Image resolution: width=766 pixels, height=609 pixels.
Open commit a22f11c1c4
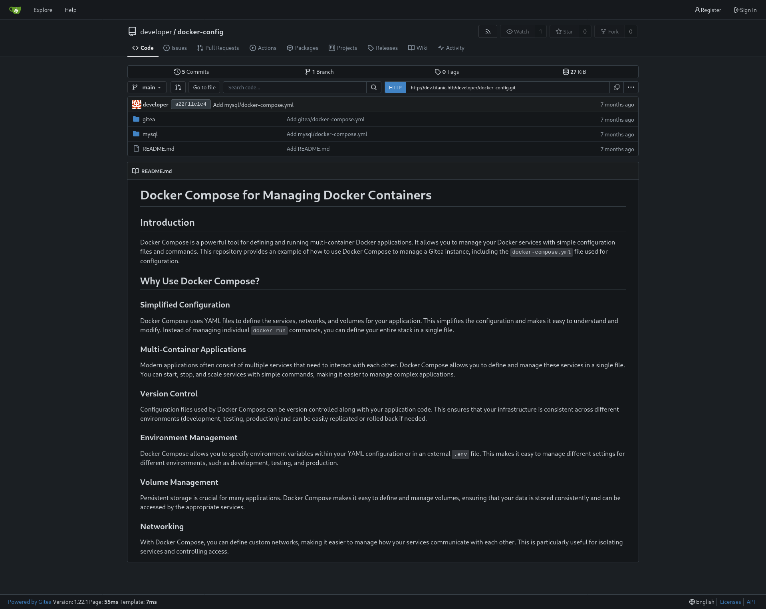(x=191, y=104)
